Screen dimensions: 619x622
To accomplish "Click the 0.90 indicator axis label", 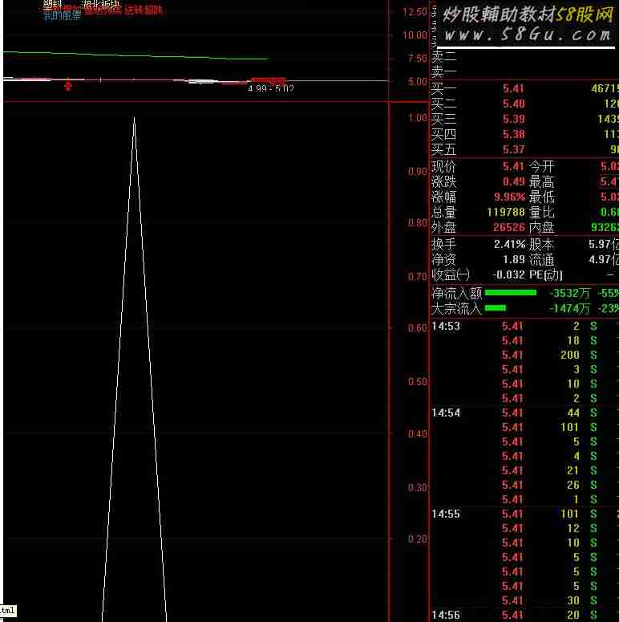I will (x=418, y=172).
